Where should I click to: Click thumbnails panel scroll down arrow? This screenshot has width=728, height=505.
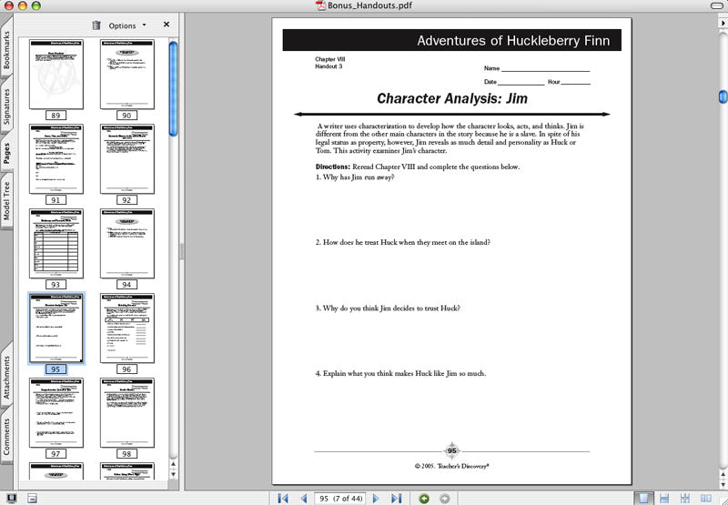click(173, 474)
